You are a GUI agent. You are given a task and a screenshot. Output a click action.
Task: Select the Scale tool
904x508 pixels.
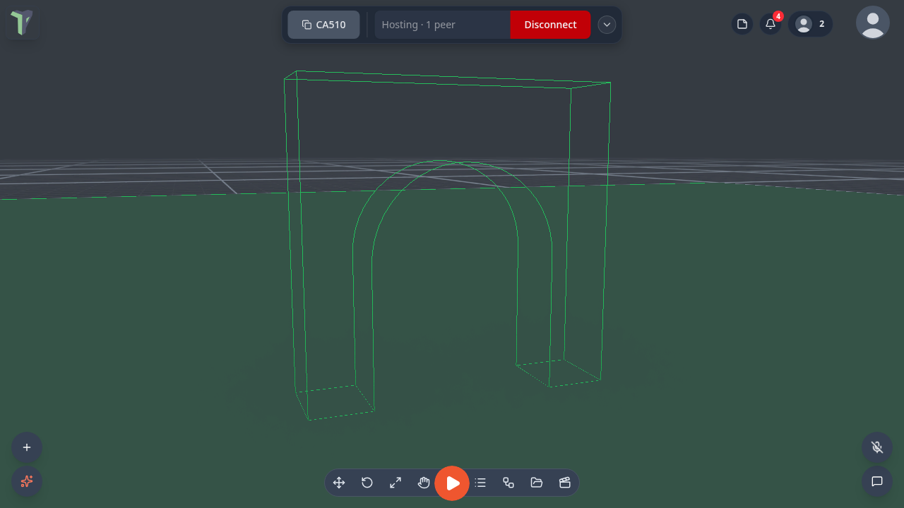point(395,483)
